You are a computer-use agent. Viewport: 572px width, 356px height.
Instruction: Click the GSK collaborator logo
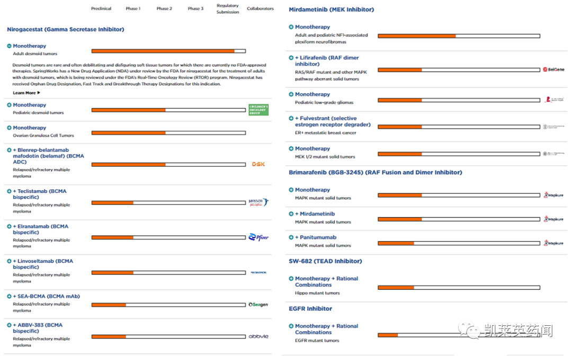click(258, 164)
